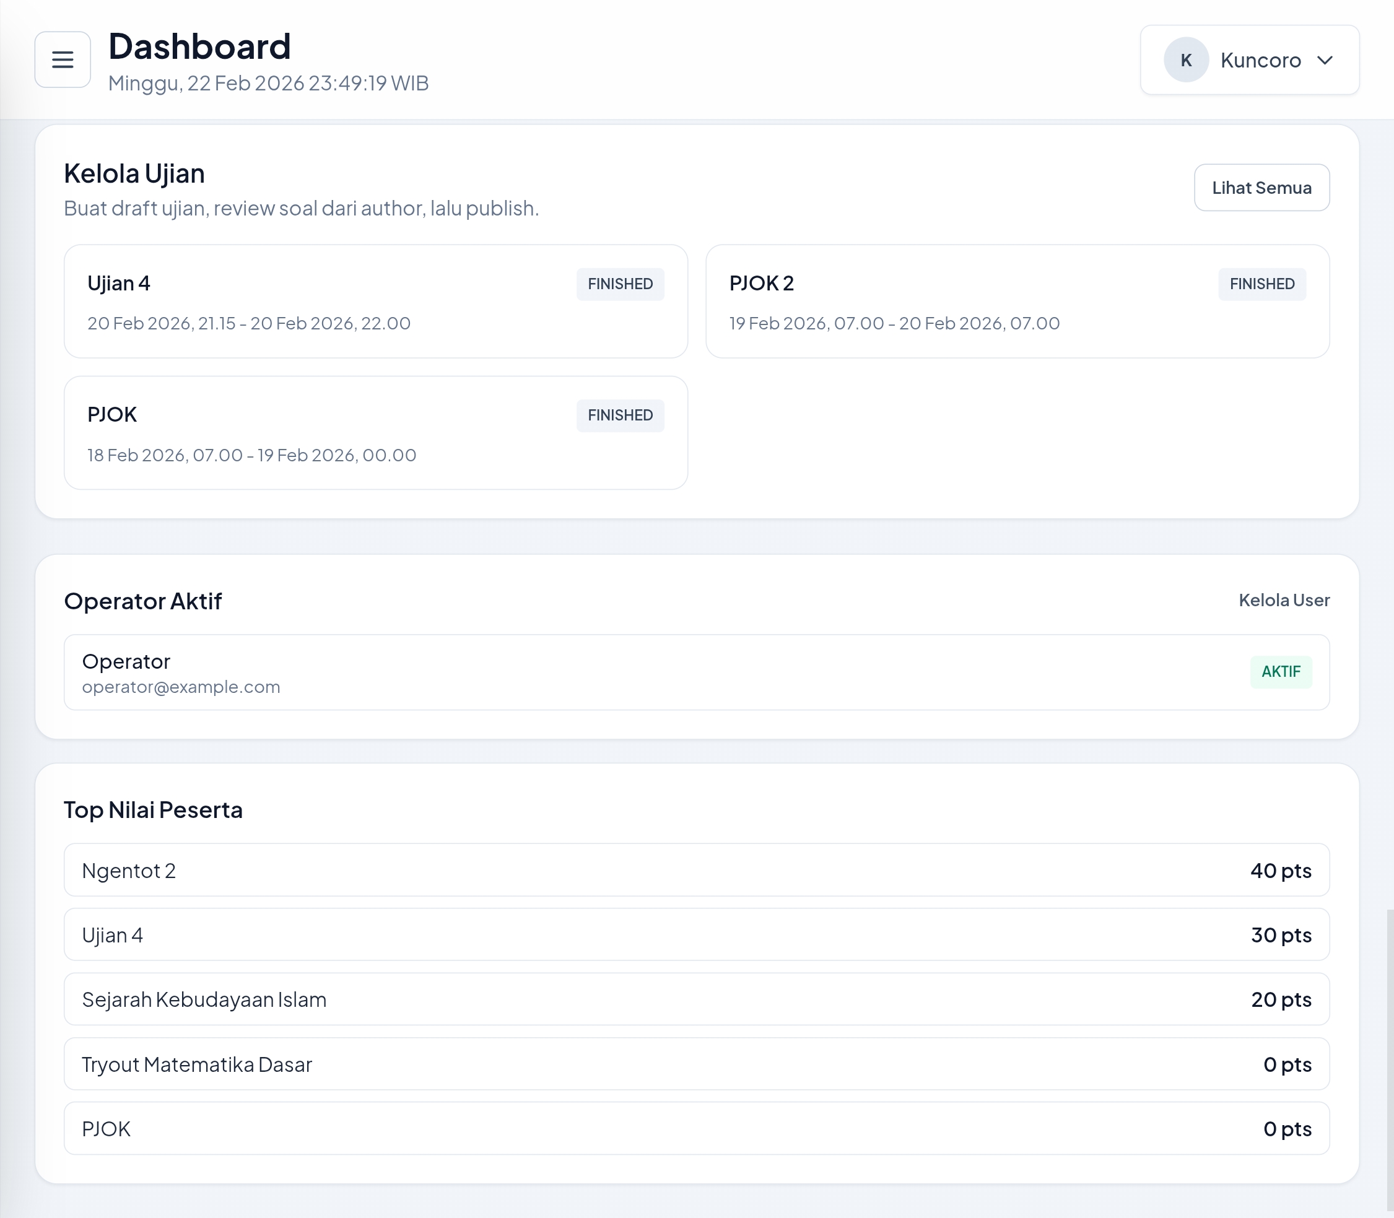Select Sejarah Kebudayaan Islam score row
Viewport: 1394px width, 1218px height.
click(x=696, y=999)
